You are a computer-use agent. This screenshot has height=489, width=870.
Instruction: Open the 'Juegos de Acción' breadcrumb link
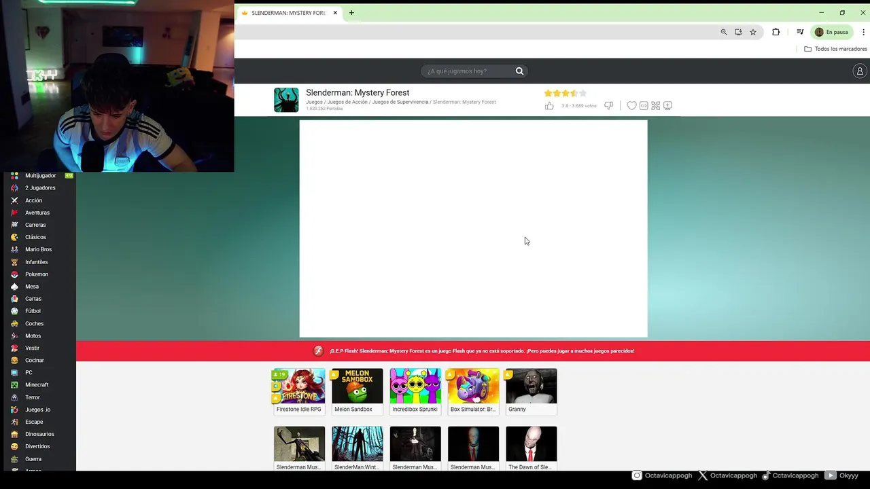pos(347,102)
